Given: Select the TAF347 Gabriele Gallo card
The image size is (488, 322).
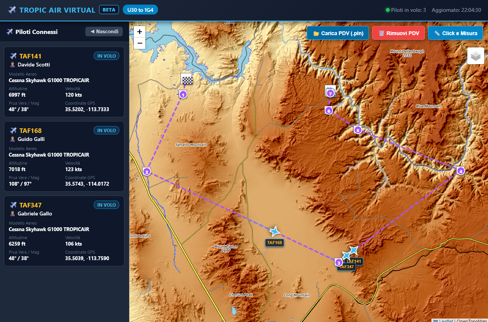Looking at the screenshot, I should coord(64,231).
